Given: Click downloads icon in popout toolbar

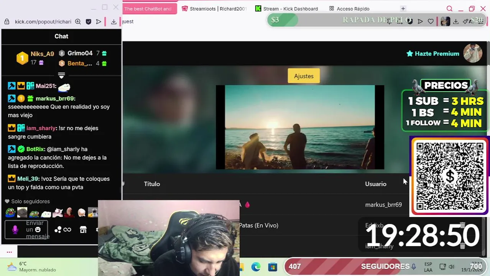Looking at the screenshot, I should click(113, 21).
